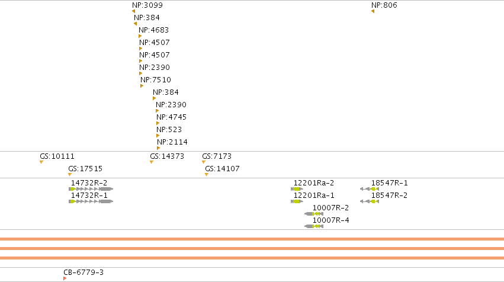
Task: Open the NP:806 feature label
Action: (384, 5)
